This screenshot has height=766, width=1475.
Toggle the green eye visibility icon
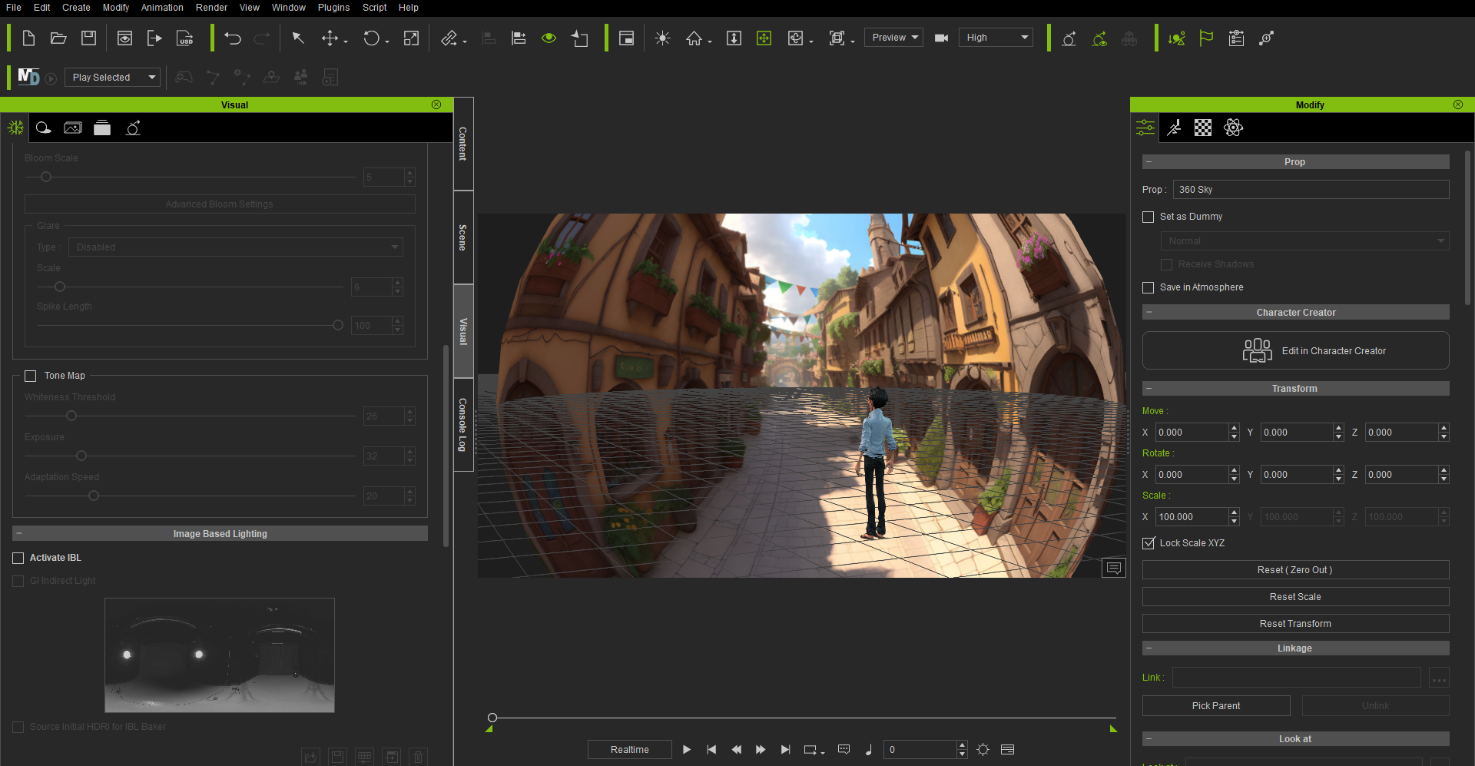click(549, 38)
